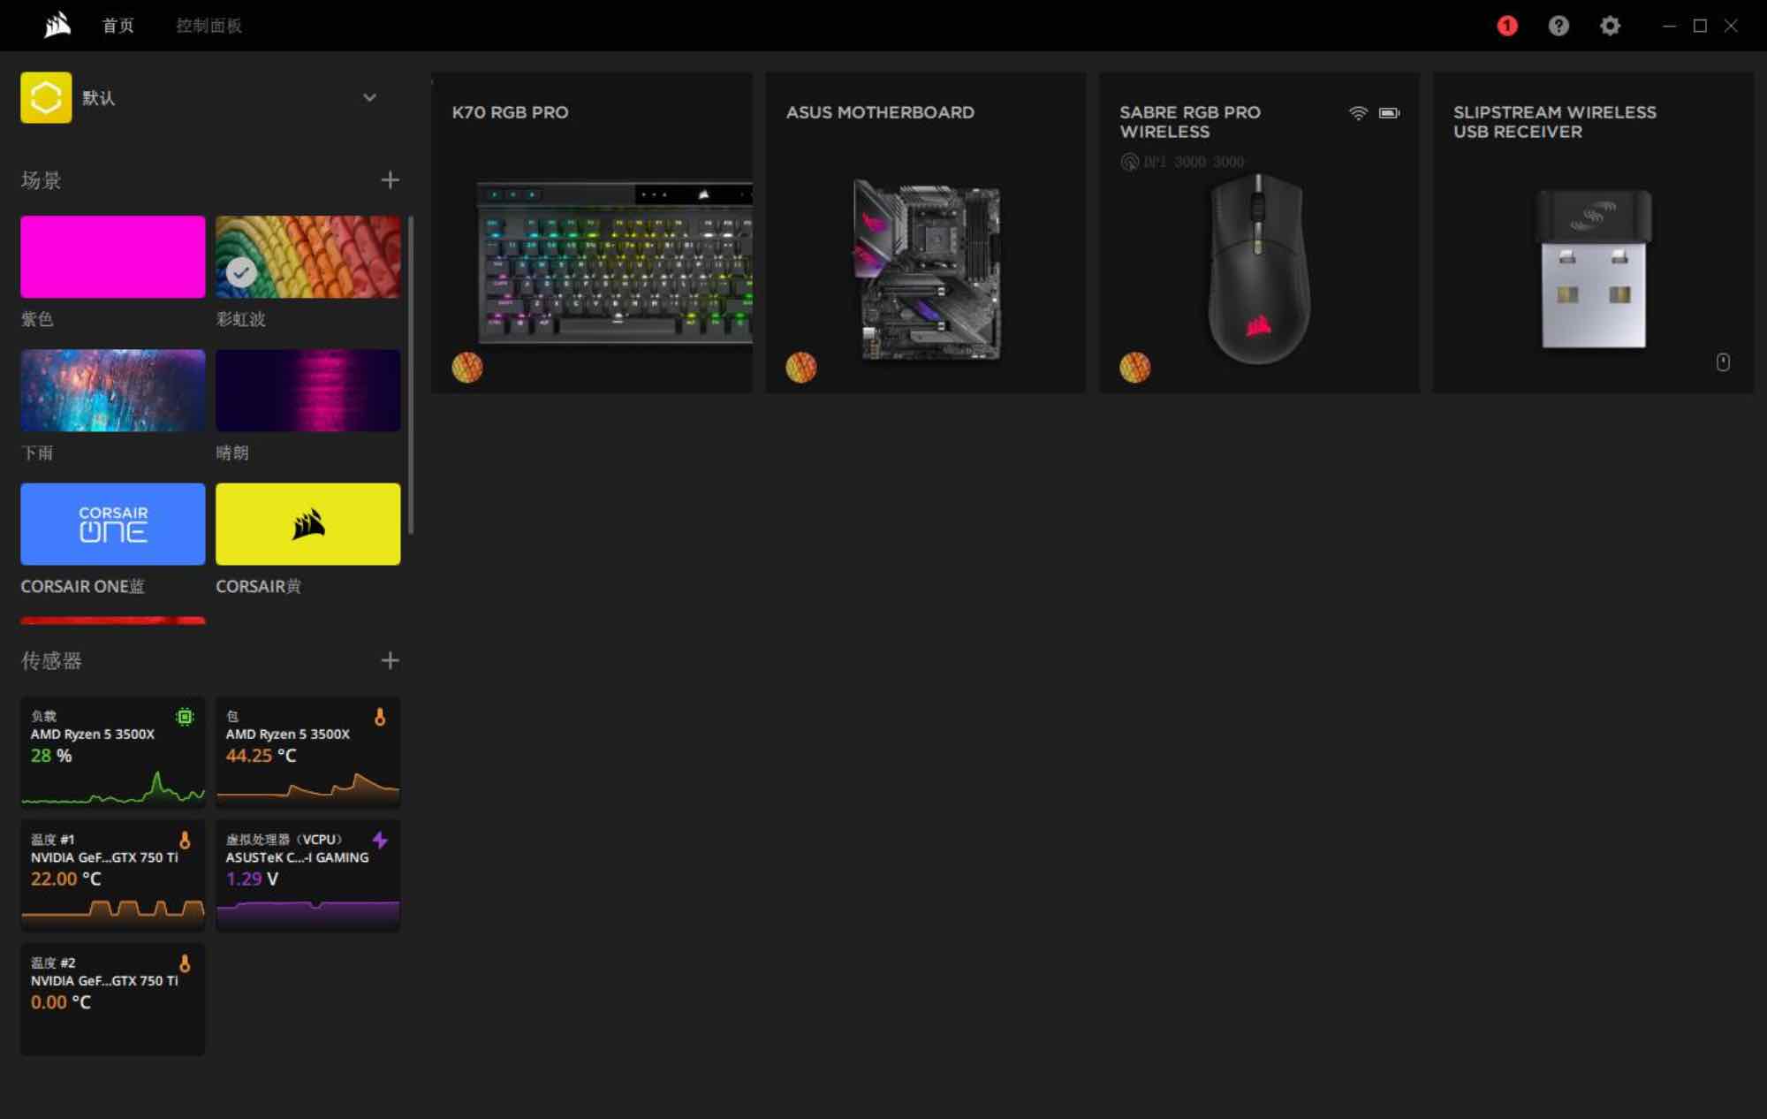
Task: Click the 晴朗 scene label
Action: pyautogui.click(x=232, y=453)
